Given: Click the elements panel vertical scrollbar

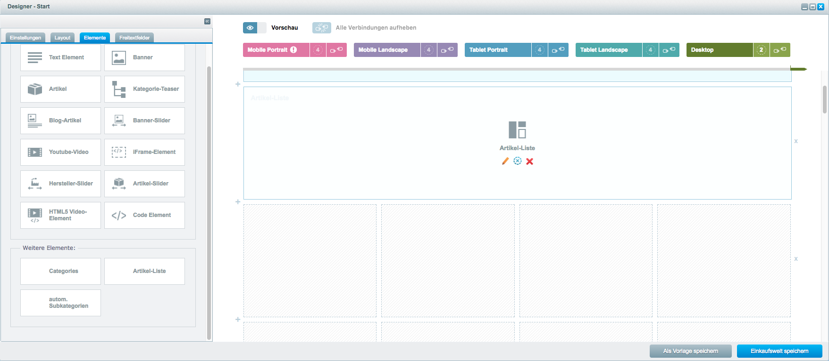Looking at the screenshot, I should (209, 202).
